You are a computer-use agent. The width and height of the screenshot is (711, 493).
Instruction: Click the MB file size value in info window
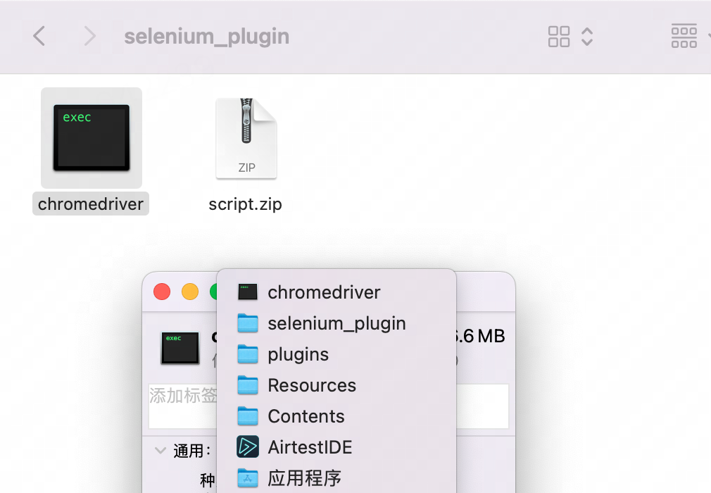480,336
